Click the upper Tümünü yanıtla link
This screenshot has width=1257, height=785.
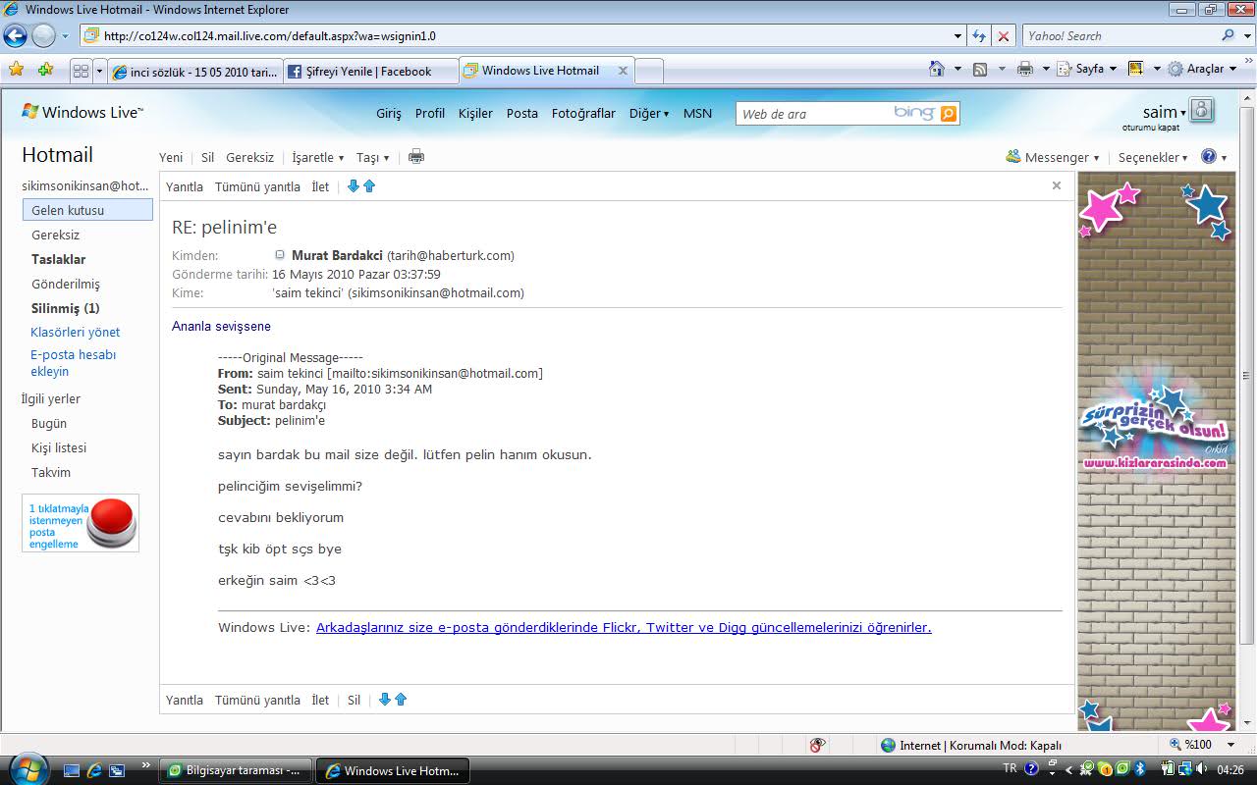[257, 186]
